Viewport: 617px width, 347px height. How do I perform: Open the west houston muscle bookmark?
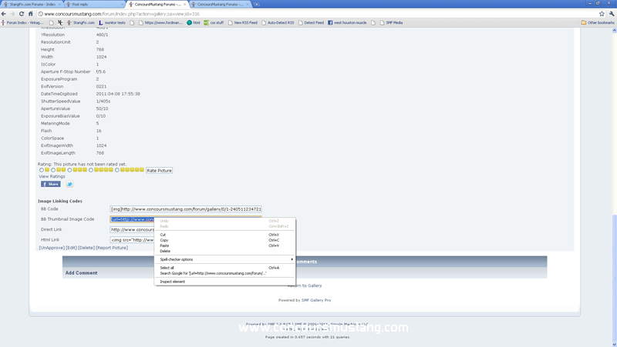[x=347, y=23]
